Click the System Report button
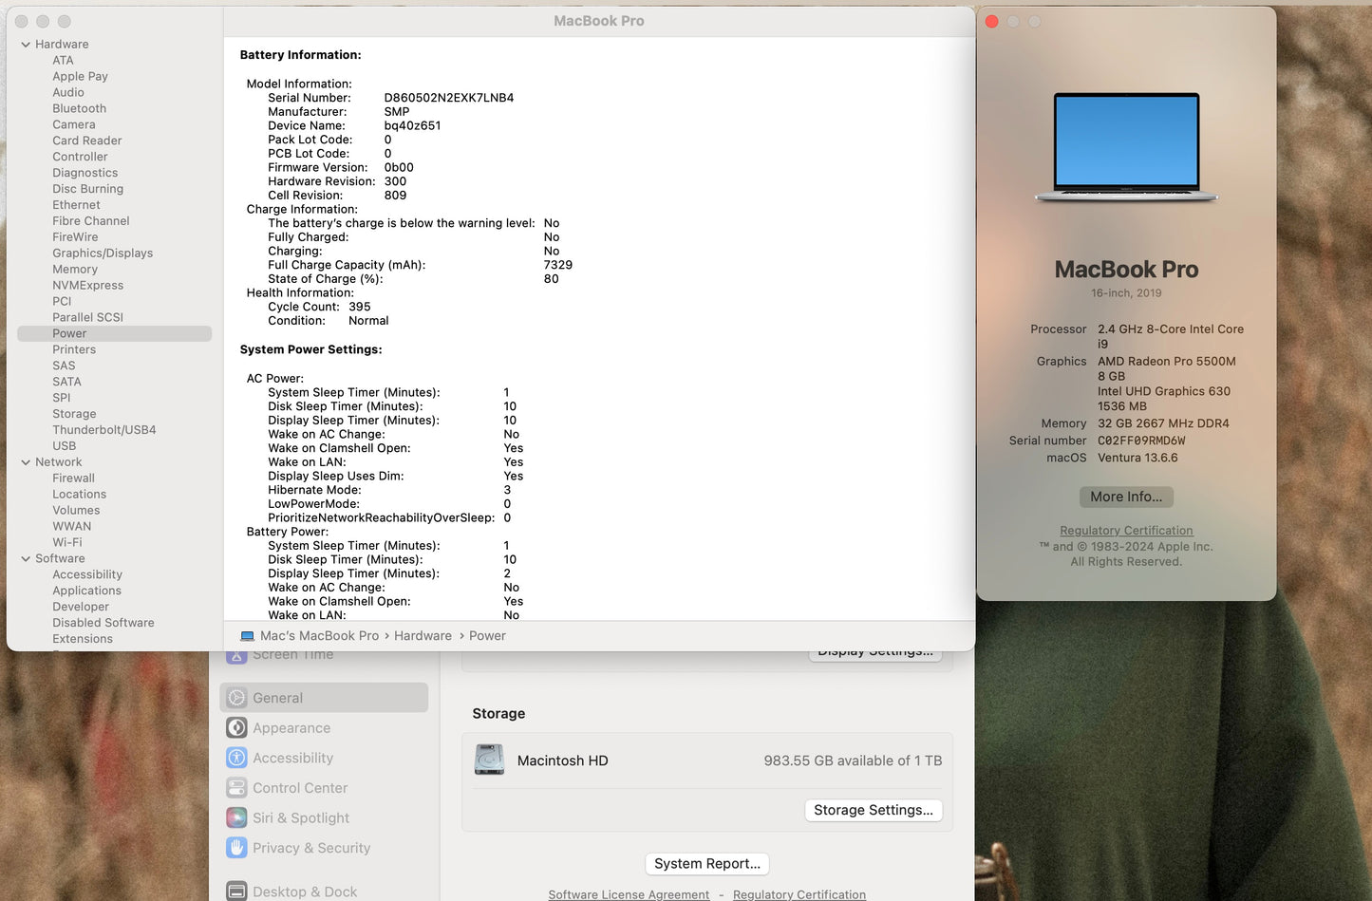The height and width of the screenshot is (901, 1372). point(706,863)
